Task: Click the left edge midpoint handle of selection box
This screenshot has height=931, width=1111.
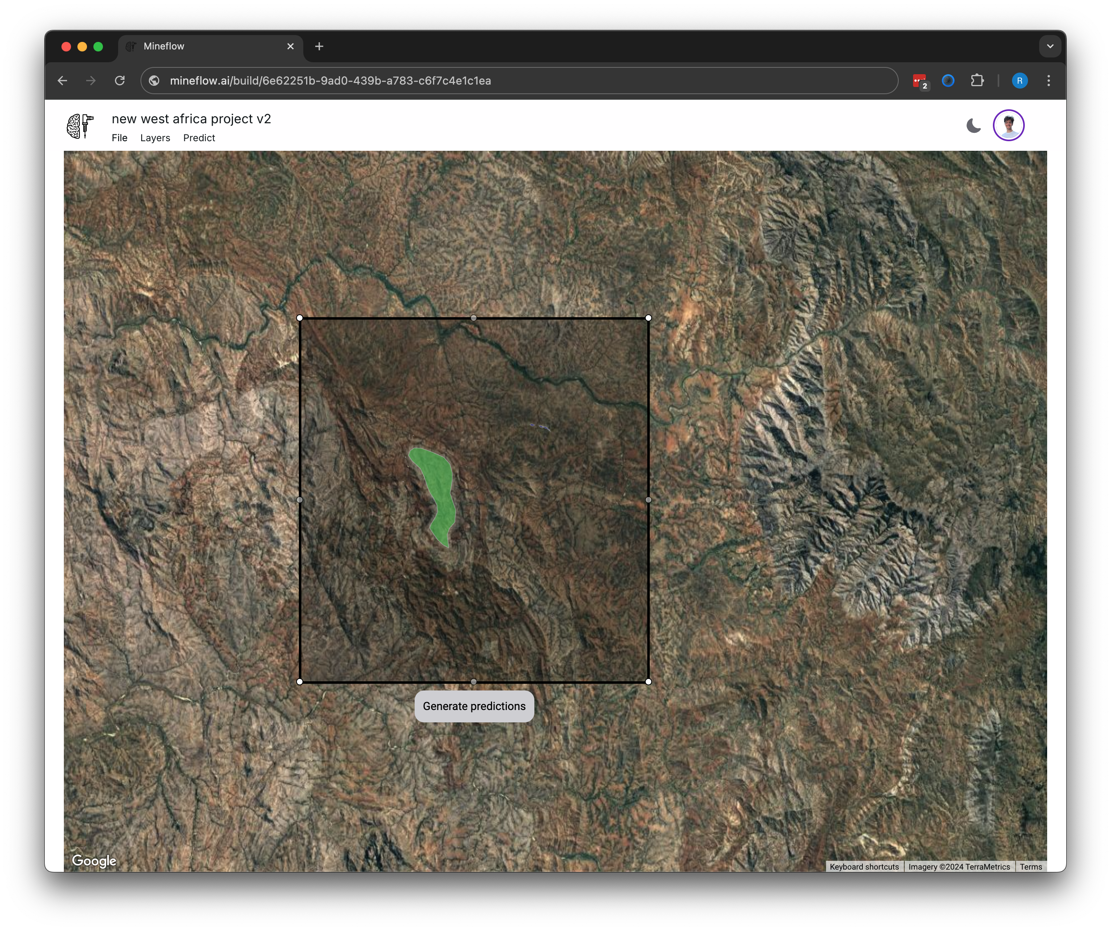Action: pyautogui.click(x=300, y=500)
